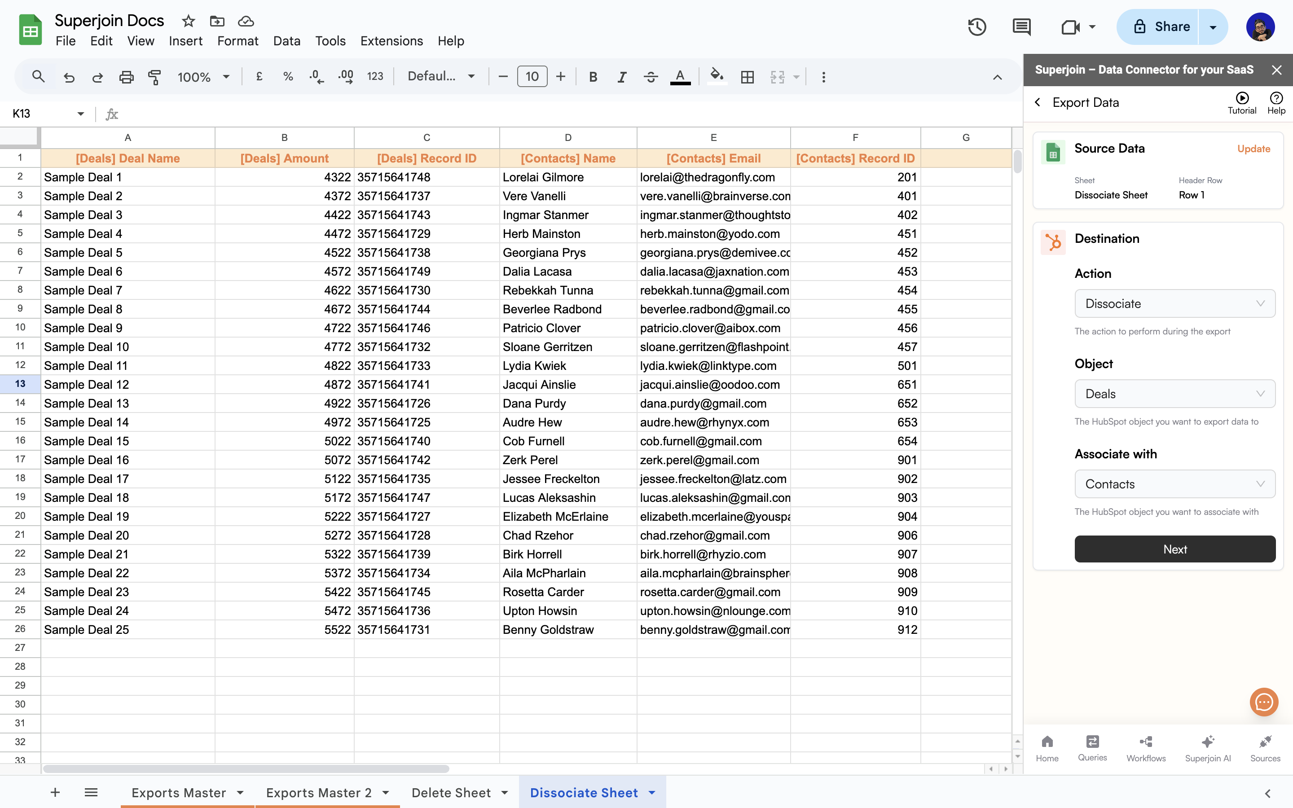Toggle bold formatting

tap(593, 77)
